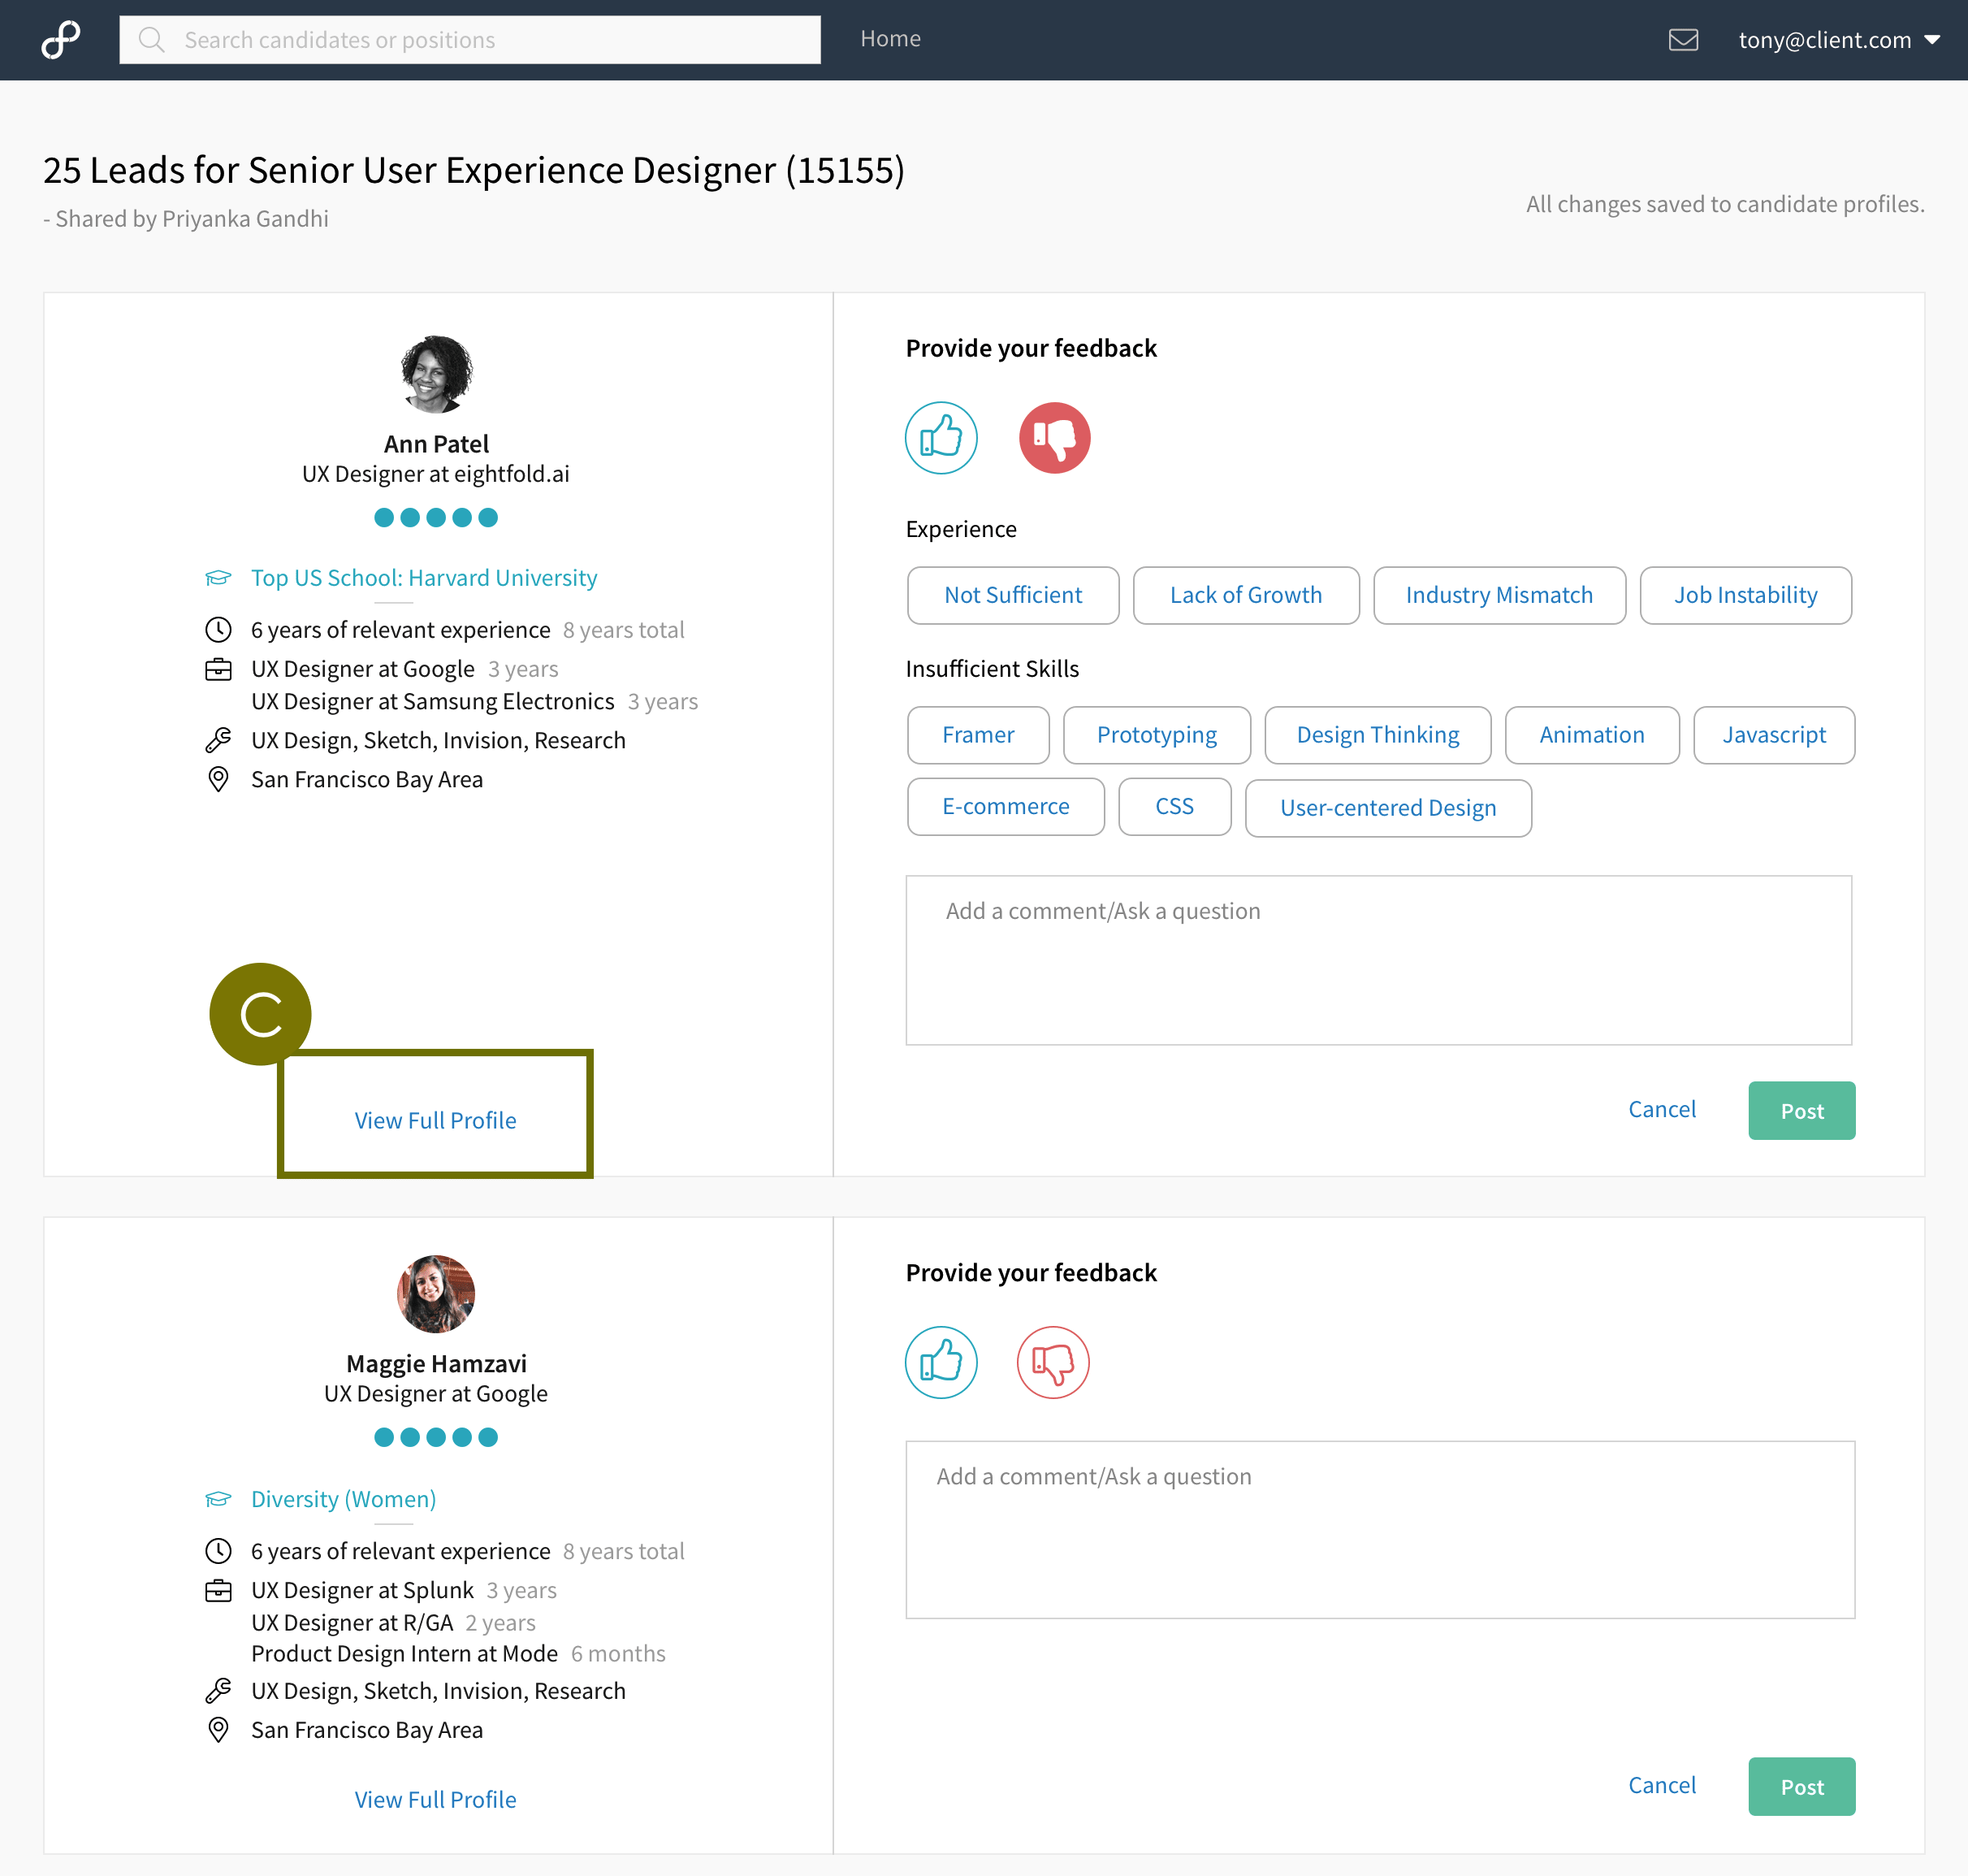
Task: Click 'UX Designer at eightfold.ai' text
Action: pos(436,474)
